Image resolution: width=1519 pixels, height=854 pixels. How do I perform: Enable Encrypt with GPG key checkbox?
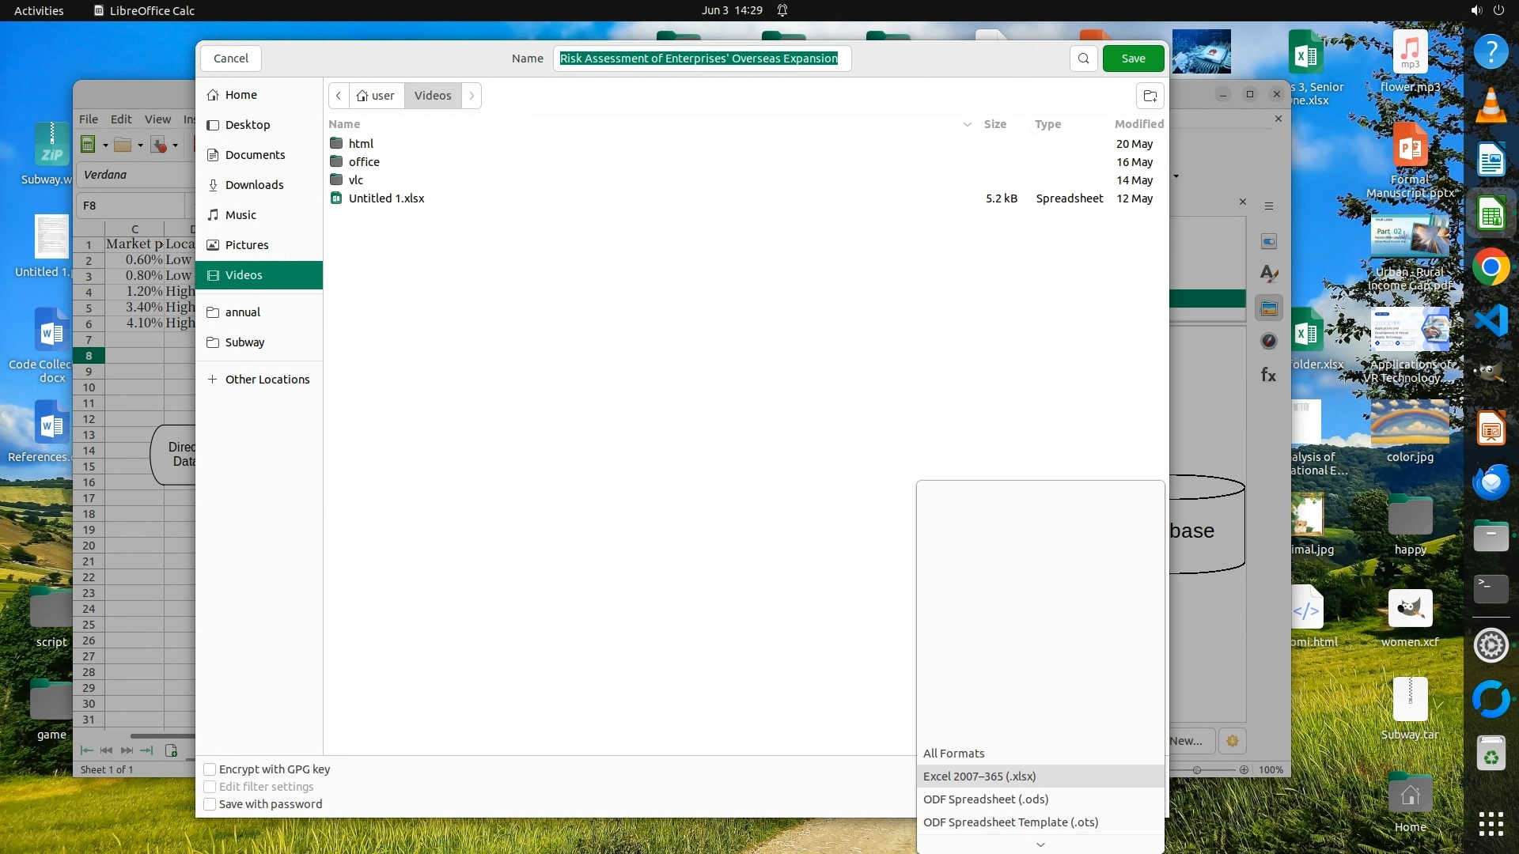coord(210,769)
